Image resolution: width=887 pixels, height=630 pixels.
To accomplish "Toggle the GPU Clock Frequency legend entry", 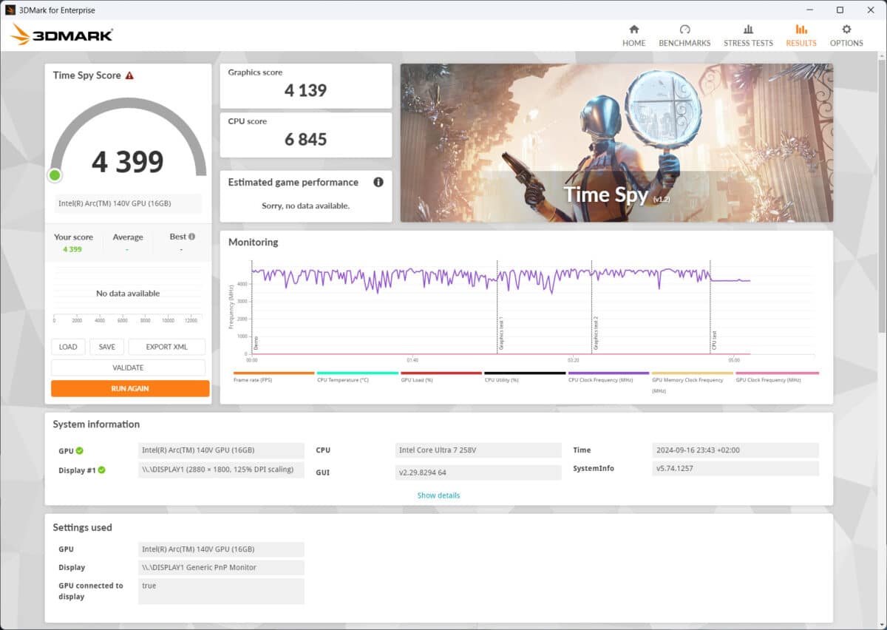I will [x=777, y=377].
